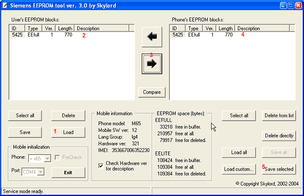Toggle the PreCheck checkbox
This screenshot has width=304, height=196.
(x=57, y=157)
